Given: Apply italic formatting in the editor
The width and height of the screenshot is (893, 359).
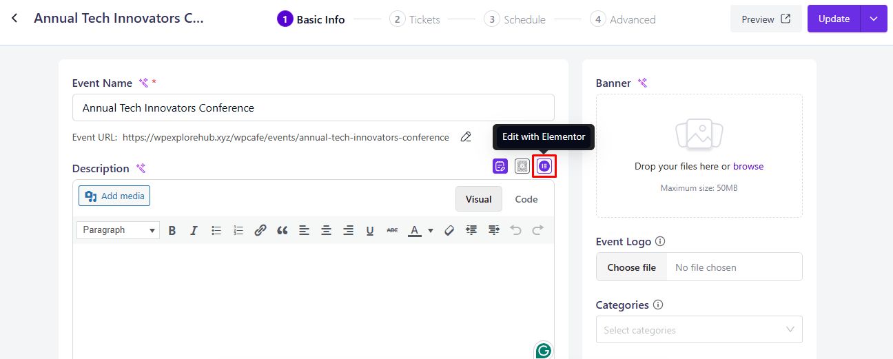Looking at the screenshot, I should [194, 231].
